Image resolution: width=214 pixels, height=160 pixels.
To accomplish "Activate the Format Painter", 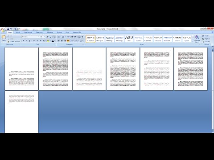I will 13,42.
